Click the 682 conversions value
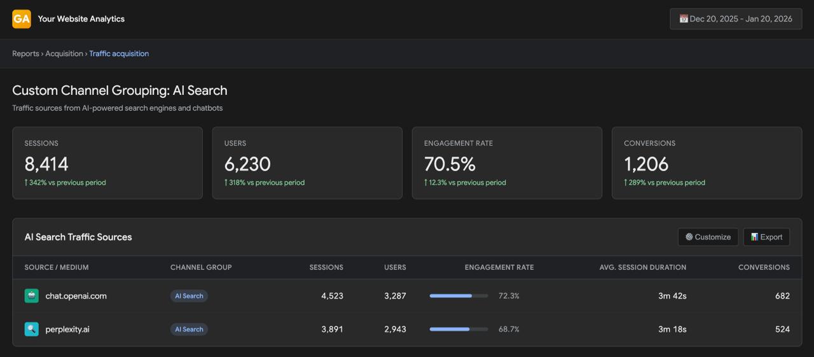814x357 pixels. point(782,296)
